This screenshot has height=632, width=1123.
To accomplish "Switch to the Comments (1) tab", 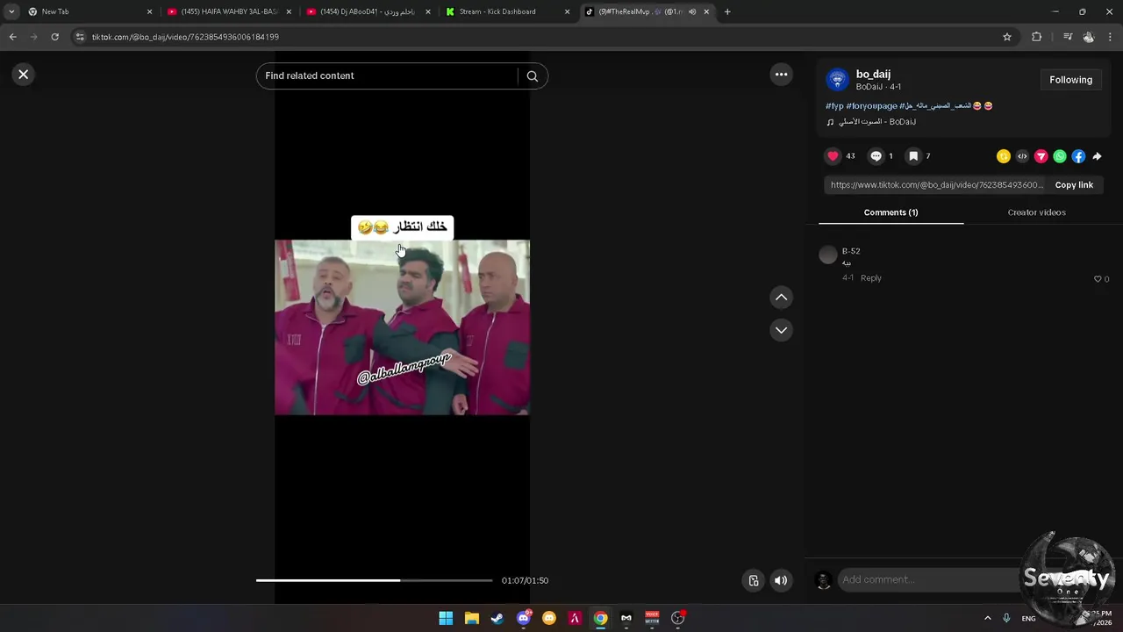I will point(891,212).
